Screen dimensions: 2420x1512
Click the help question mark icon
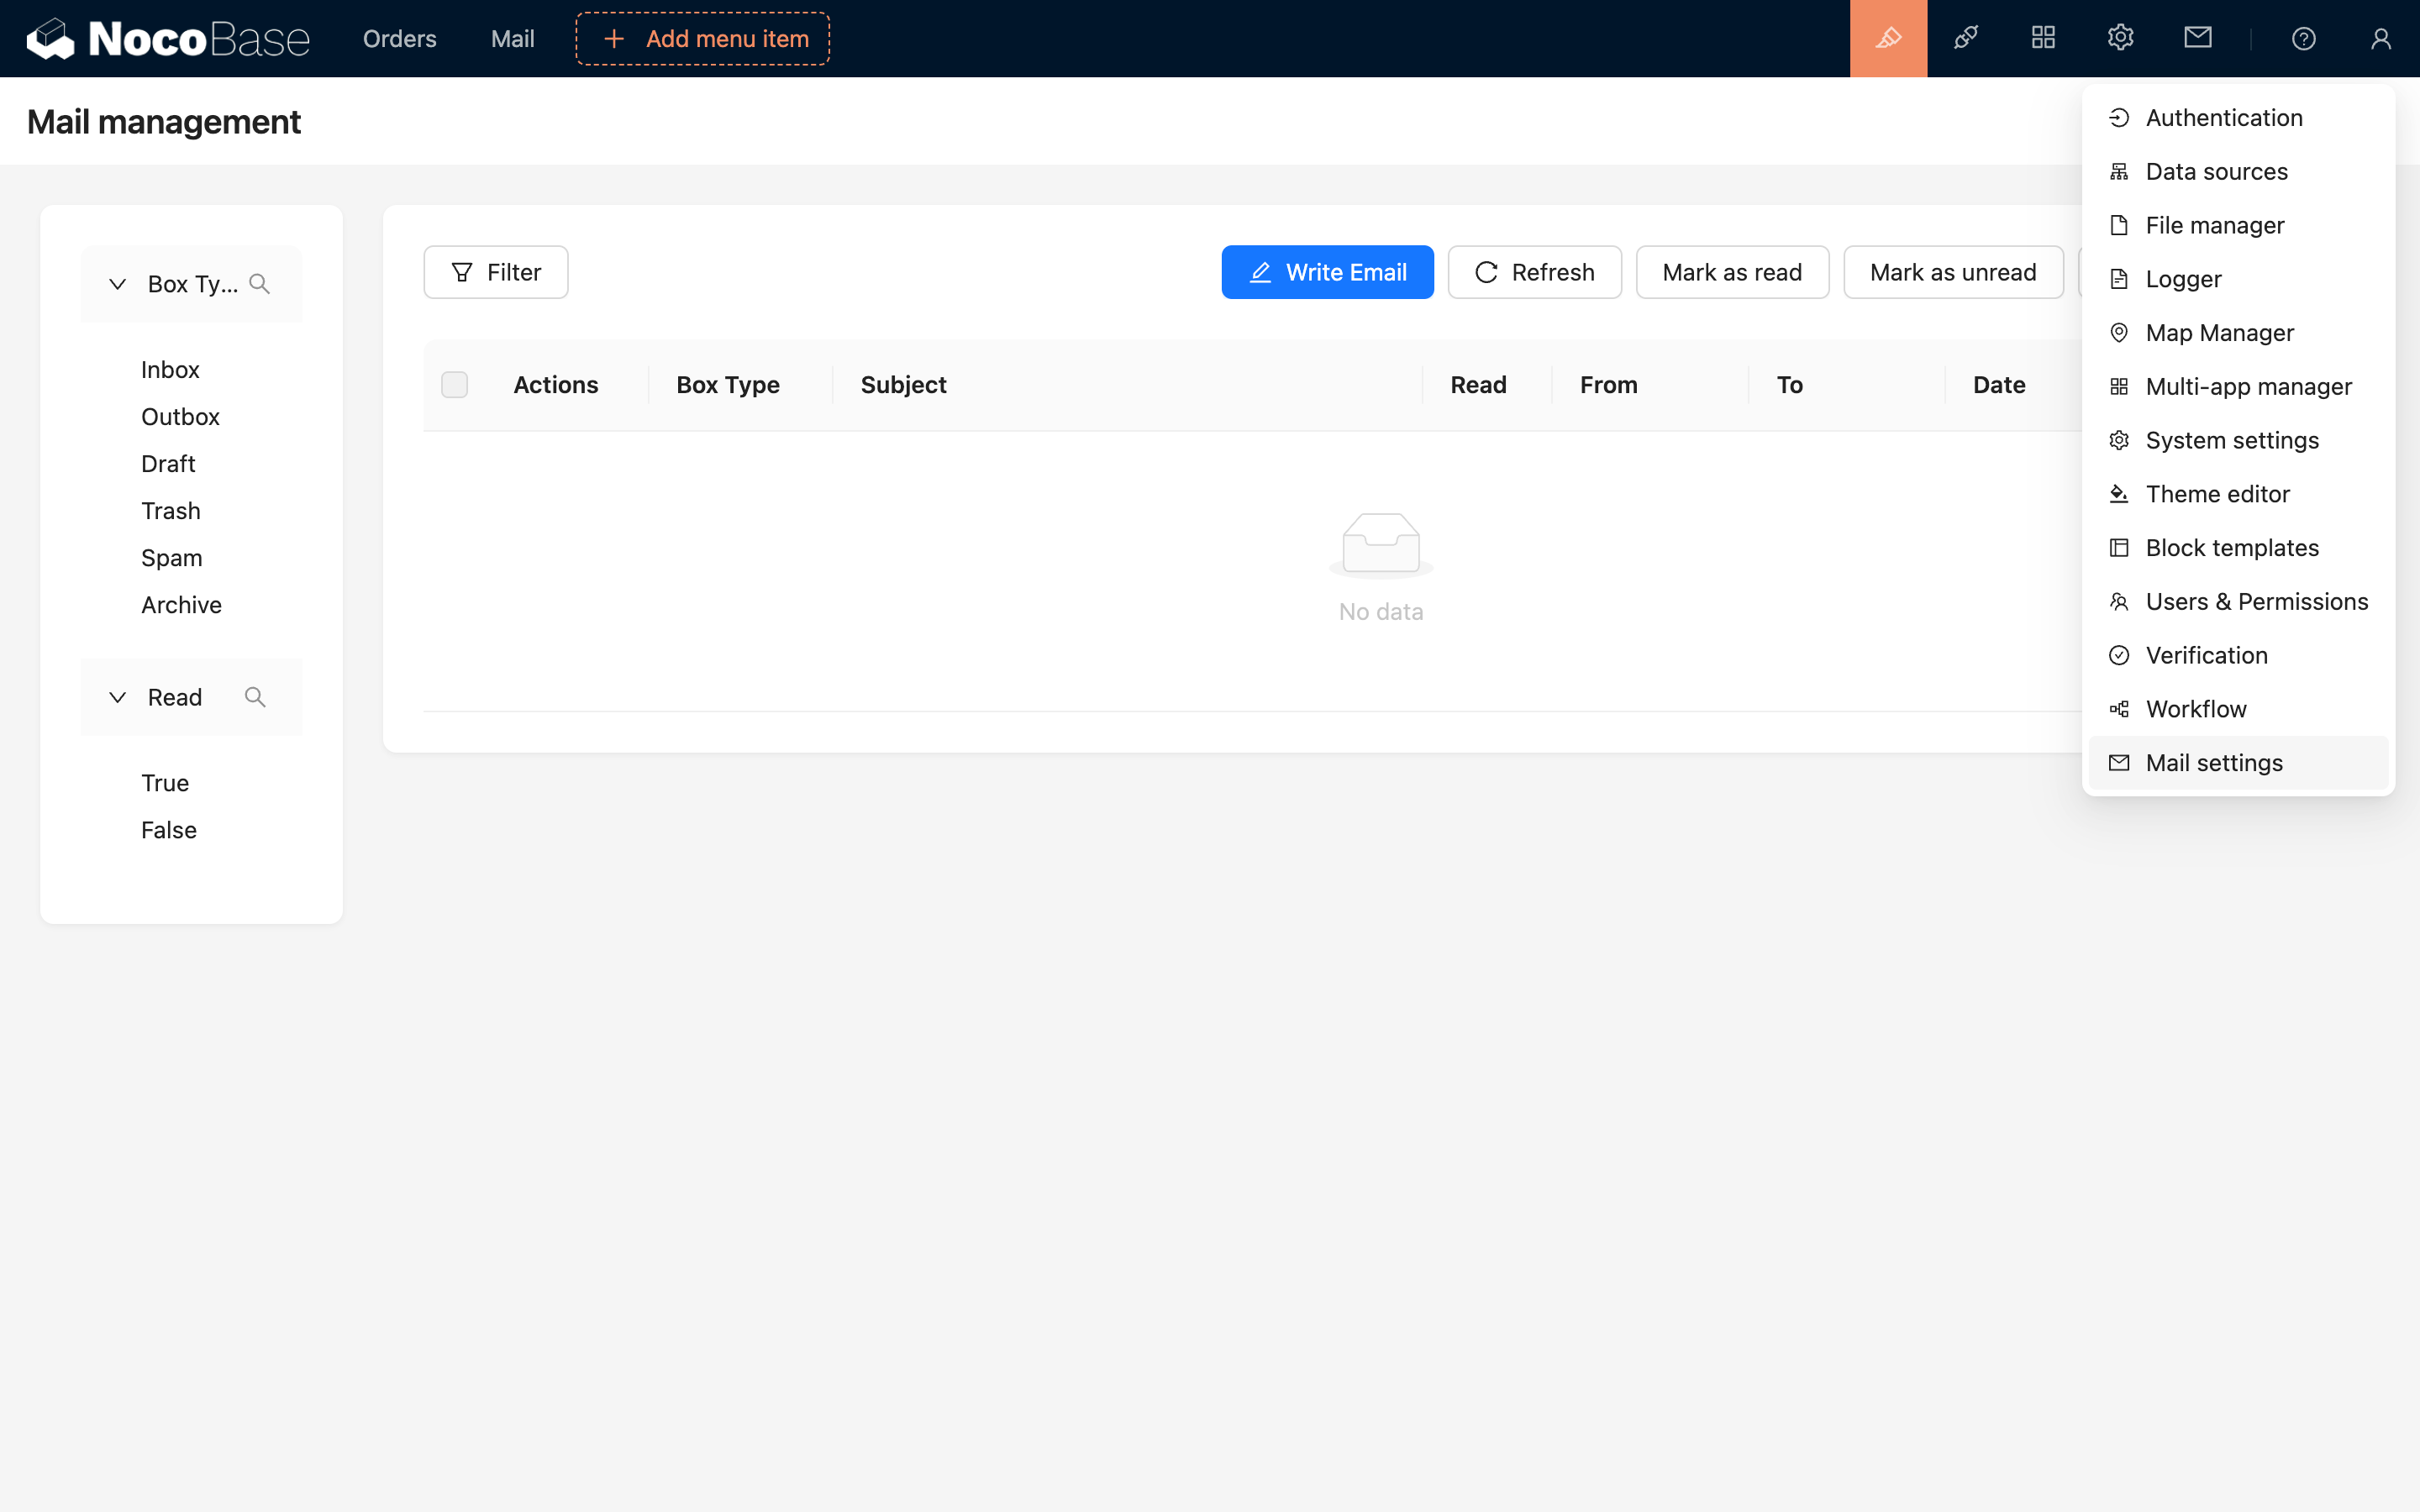[2303, 38]
